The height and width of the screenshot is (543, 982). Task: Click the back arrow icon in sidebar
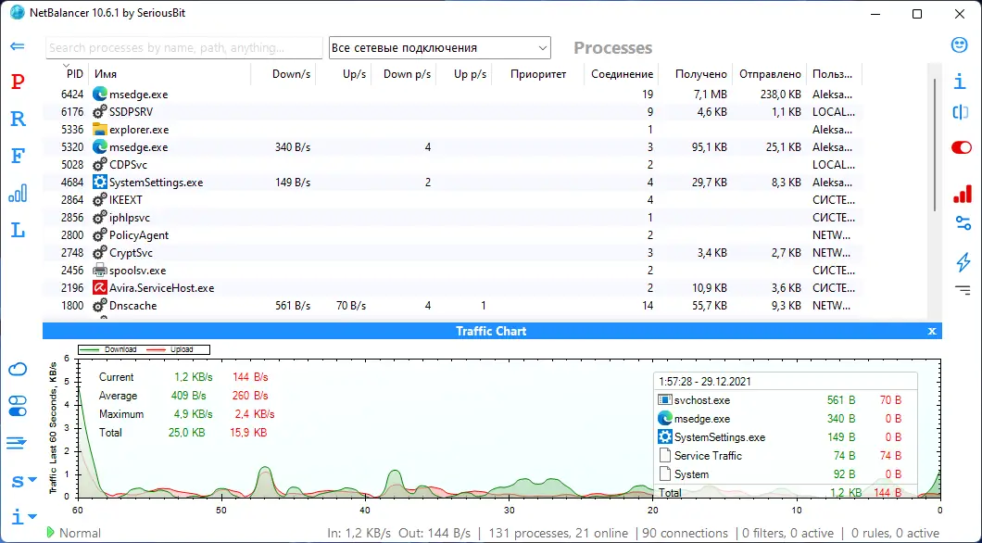click(x=18, y=45)
